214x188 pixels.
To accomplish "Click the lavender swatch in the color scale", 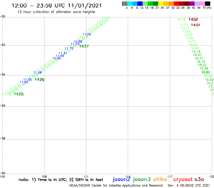I will [197, 3].
